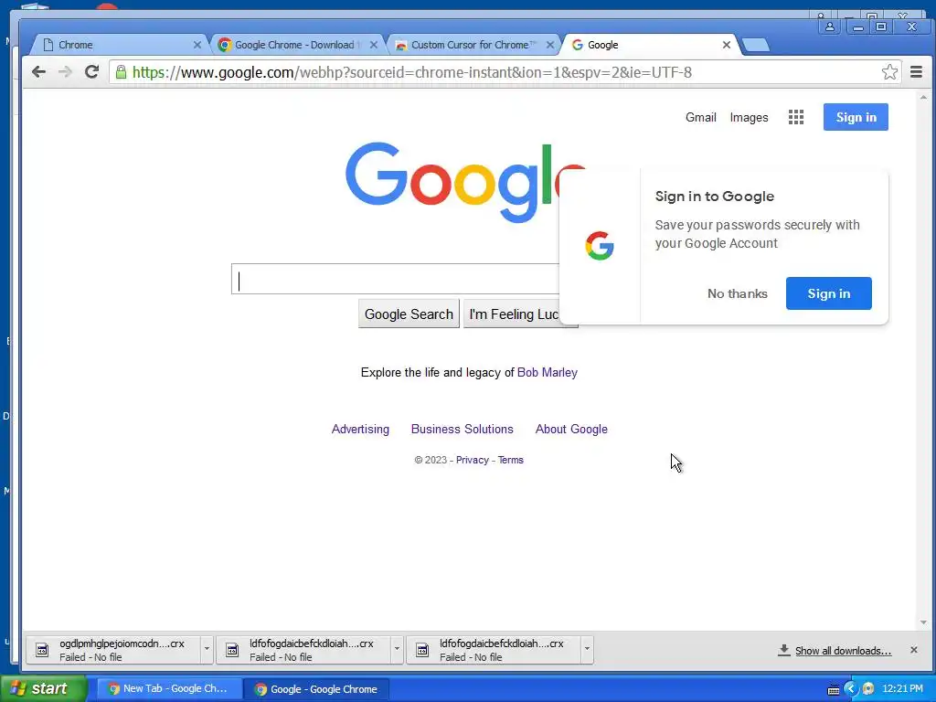Click the Google Search button
The image size is (936, 702).
409,314
